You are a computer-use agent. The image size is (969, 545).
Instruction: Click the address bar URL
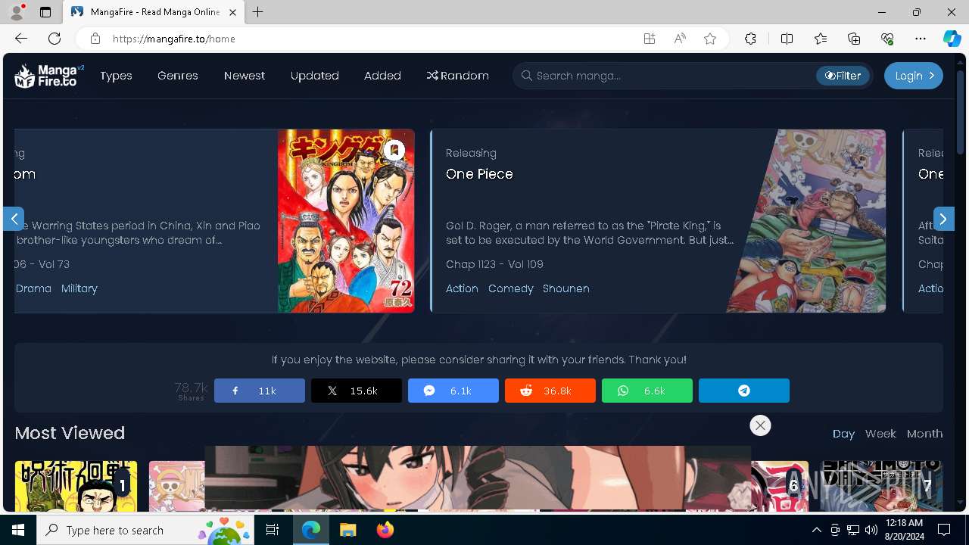tap(174, 39)
